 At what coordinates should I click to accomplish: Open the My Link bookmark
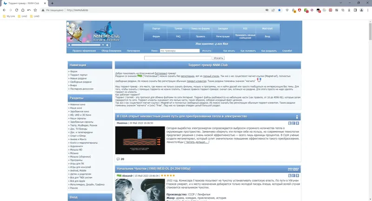point(9,16)
